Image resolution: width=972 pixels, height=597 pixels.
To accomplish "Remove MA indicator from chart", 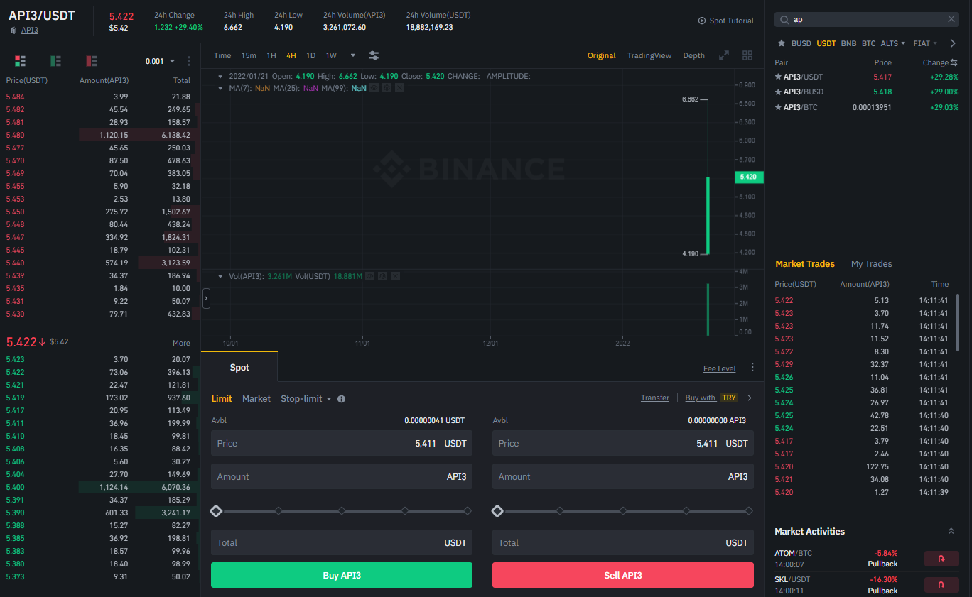I will click(x=399, y=88).
